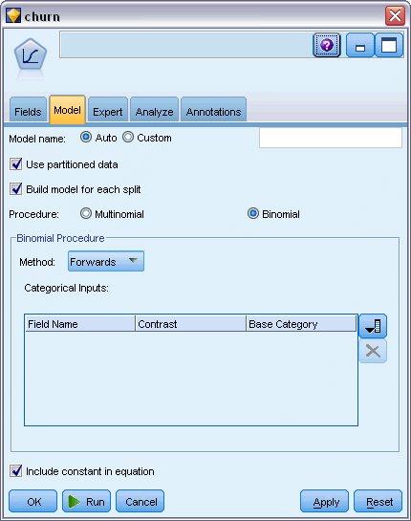Click the Apply button
411x521 pixels.
[x=324, y=501]
